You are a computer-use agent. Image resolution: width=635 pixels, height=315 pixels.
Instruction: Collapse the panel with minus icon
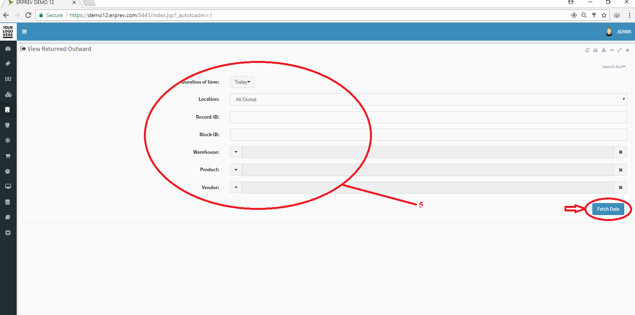(611, 50)
